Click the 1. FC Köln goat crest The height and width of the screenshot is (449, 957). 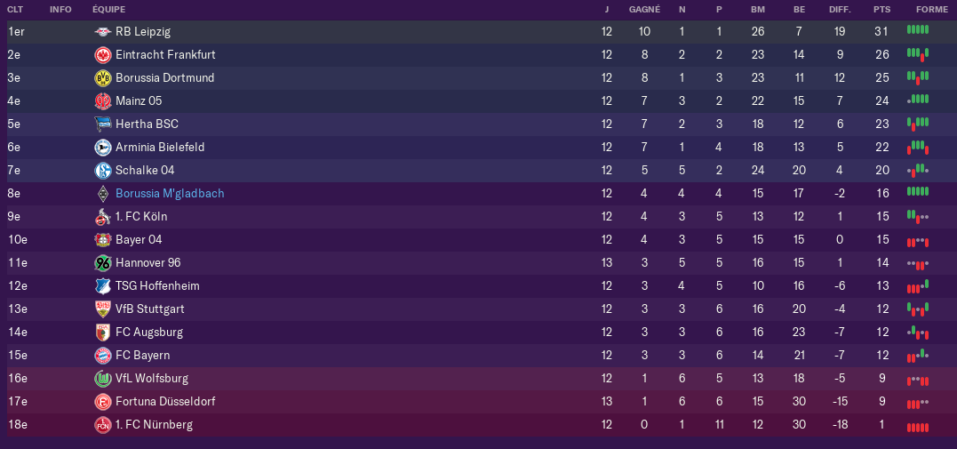pyautogui.click(x=102, y=217)
